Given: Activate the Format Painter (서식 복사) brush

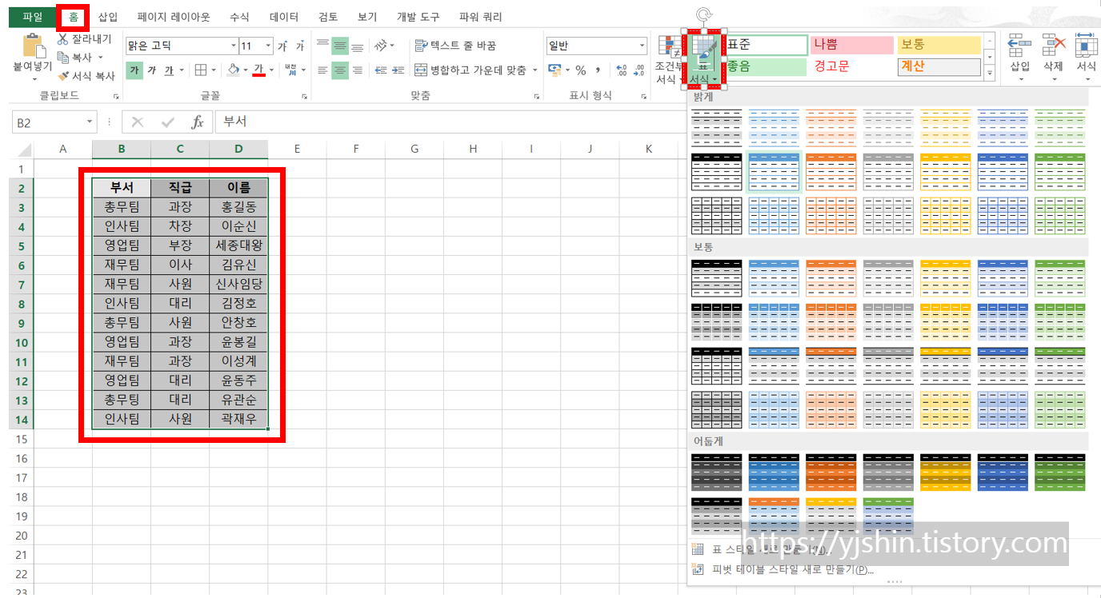Looking at the screenshot, I should pyautogui.click(x=63, y=76).
